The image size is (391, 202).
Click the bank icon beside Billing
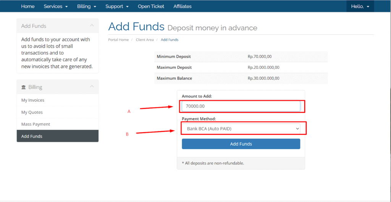click(x=23, y=87)
